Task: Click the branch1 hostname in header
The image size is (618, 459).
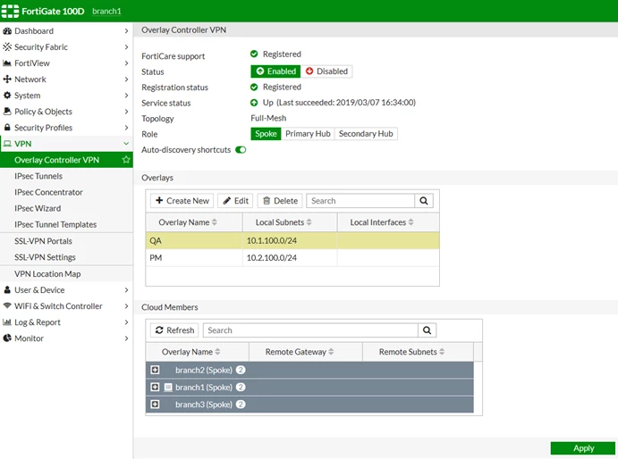Action: pos(106,12)
